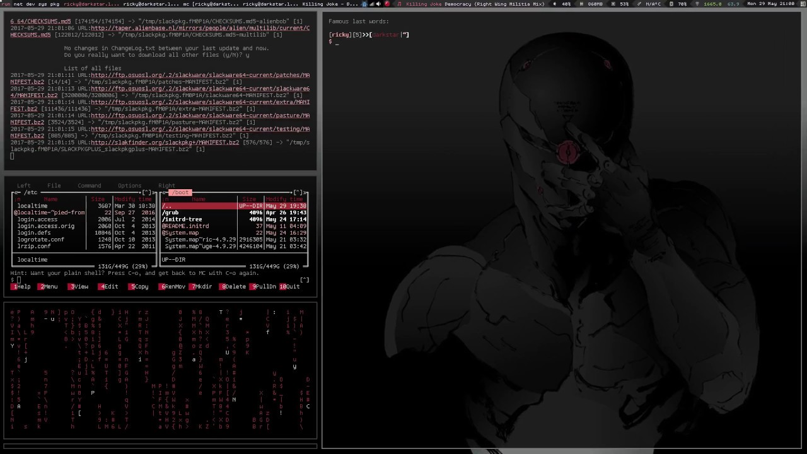The height and width of the screenshot is (454, 807).
Task: Click the [^] command history button beside shell prompt
Action: [x=305, y=280]
